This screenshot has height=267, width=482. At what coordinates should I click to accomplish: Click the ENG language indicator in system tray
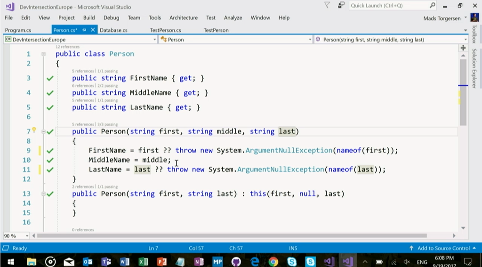(x=422, y=262)
